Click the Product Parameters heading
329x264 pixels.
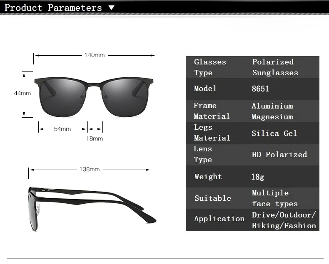coord(53,8)
